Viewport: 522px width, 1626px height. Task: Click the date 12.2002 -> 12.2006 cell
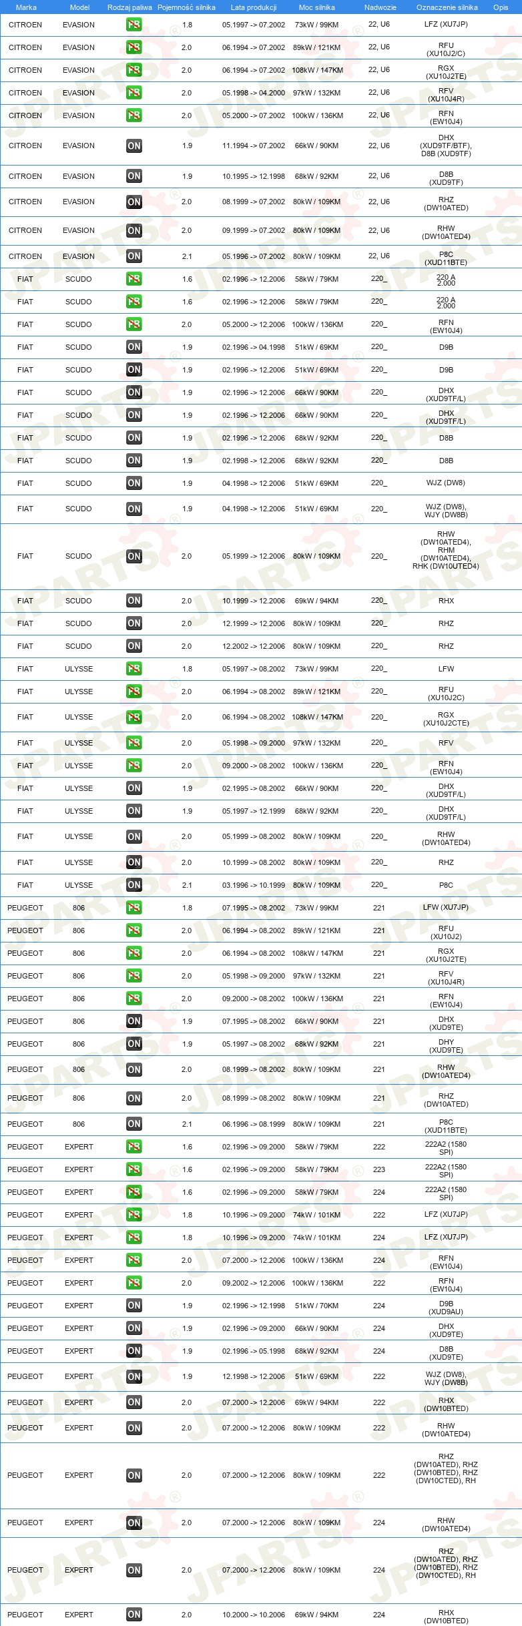(x=254, y=646)
